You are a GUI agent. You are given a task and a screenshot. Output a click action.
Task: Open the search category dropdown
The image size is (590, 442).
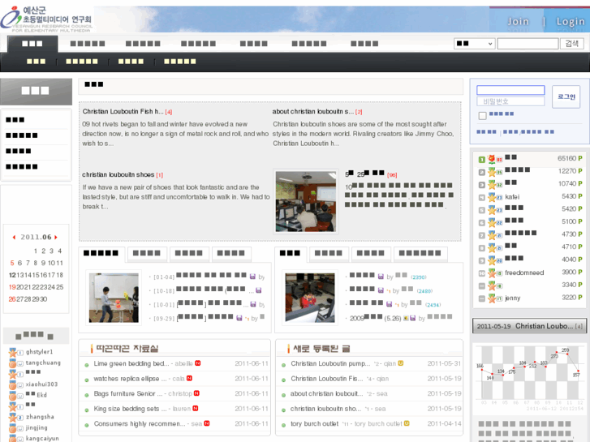[x=474, y=44]
